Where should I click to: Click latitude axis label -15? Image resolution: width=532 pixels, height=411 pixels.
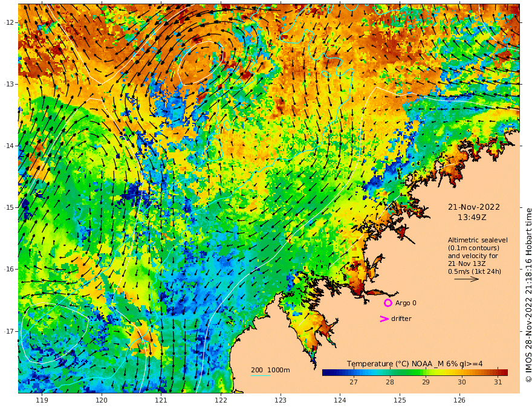[10, 207]
